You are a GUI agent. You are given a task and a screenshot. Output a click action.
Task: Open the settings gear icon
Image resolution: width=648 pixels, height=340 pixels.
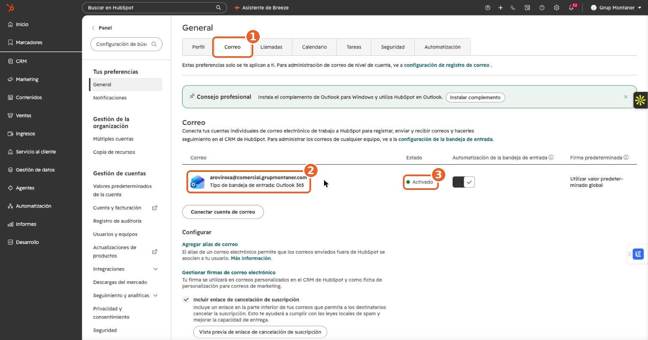click(x=556, y=8)
